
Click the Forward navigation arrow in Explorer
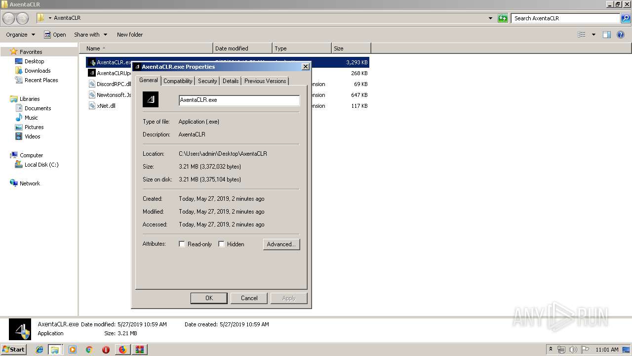coord(23,18)
